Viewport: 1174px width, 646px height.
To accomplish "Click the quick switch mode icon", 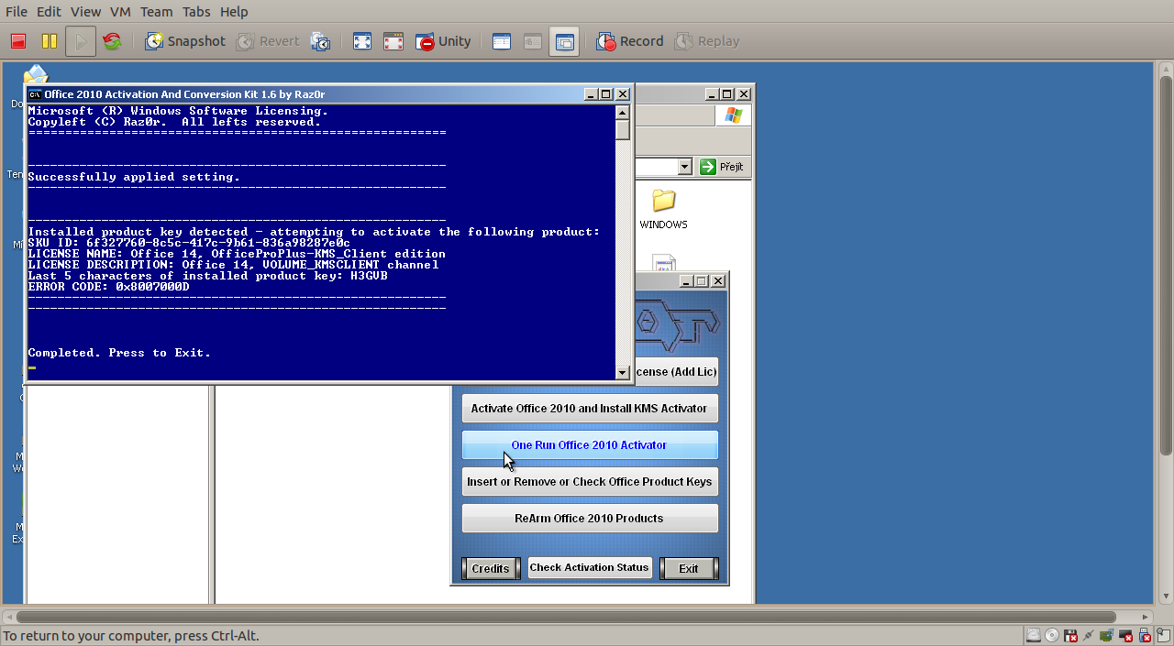I will (x=393, y=41).
